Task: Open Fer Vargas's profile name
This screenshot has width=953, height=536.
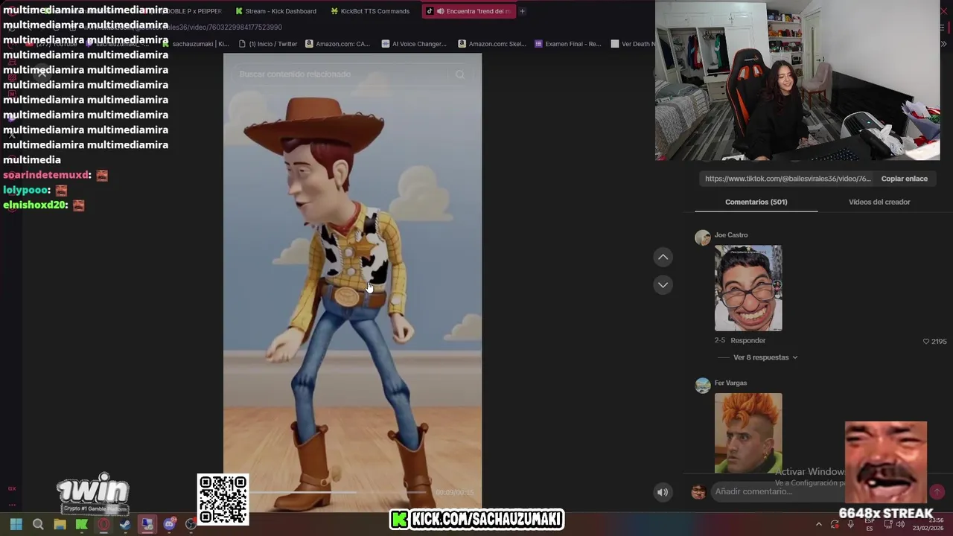Action: point(730,383)
